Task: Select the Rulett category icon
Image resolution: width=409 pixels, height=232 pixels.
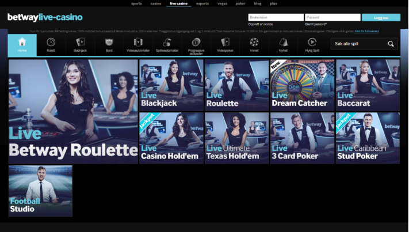Action: click(x=51, y=42)
